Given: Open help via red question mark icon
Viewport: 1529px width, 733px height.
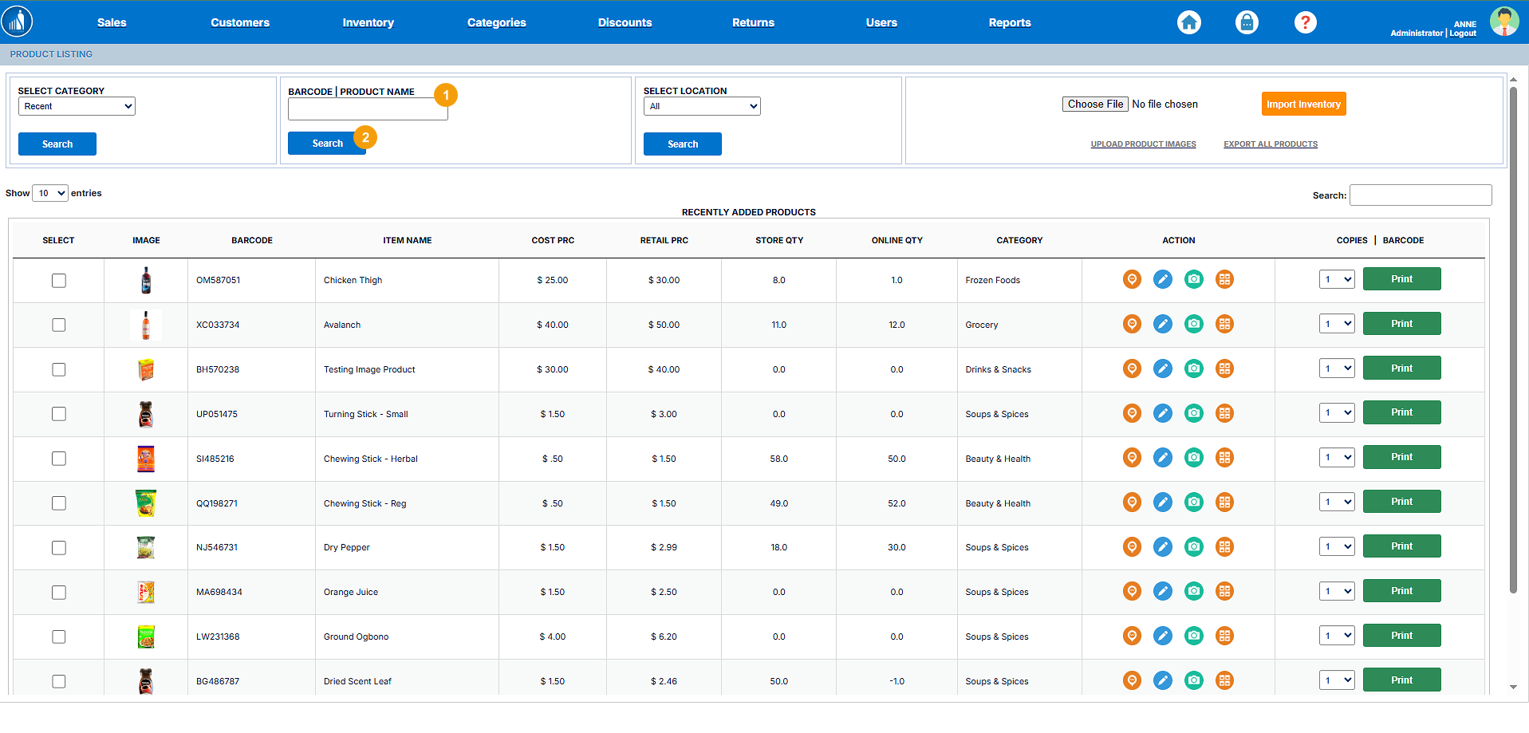Looking at the screenshot, I should tap(1305, 22).
